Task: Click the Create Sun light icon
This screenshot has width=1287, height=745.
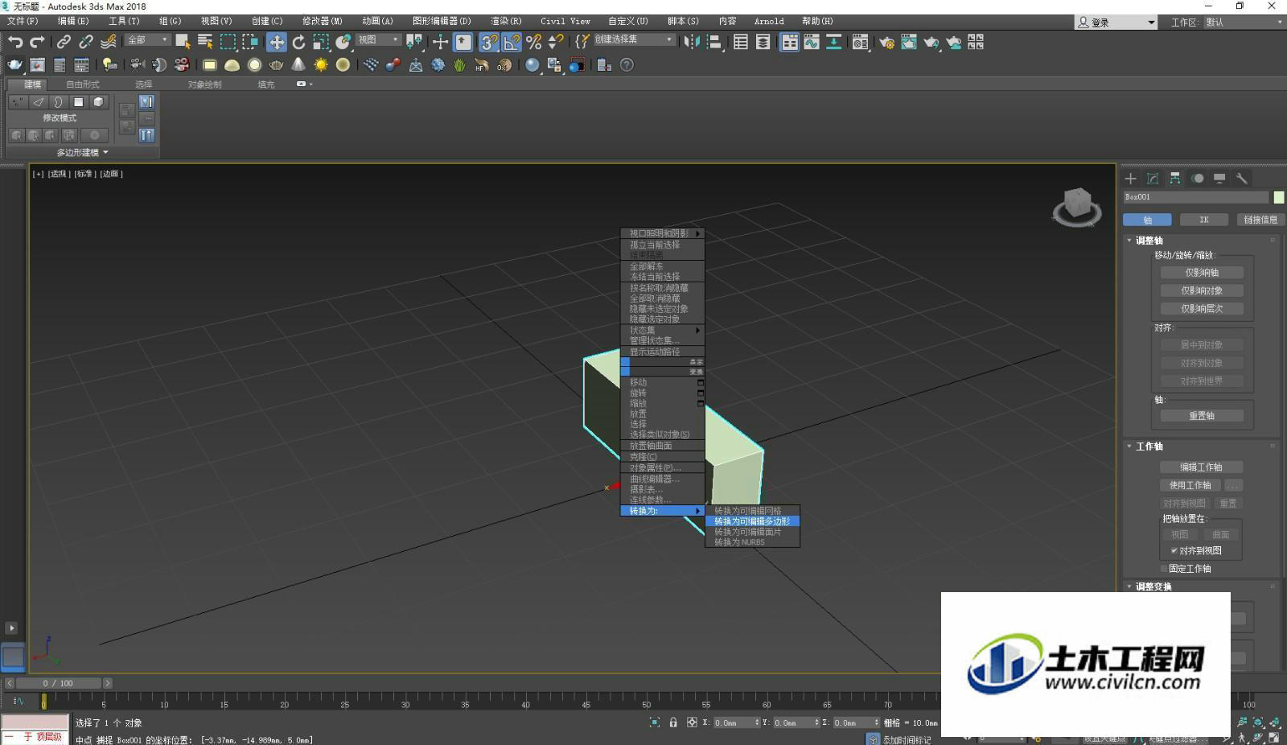Action: (321, 65)
